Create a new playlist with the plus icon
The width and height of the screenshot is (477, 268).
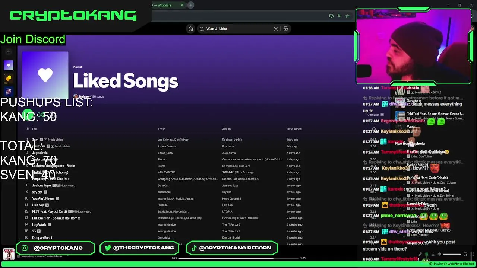9,52
